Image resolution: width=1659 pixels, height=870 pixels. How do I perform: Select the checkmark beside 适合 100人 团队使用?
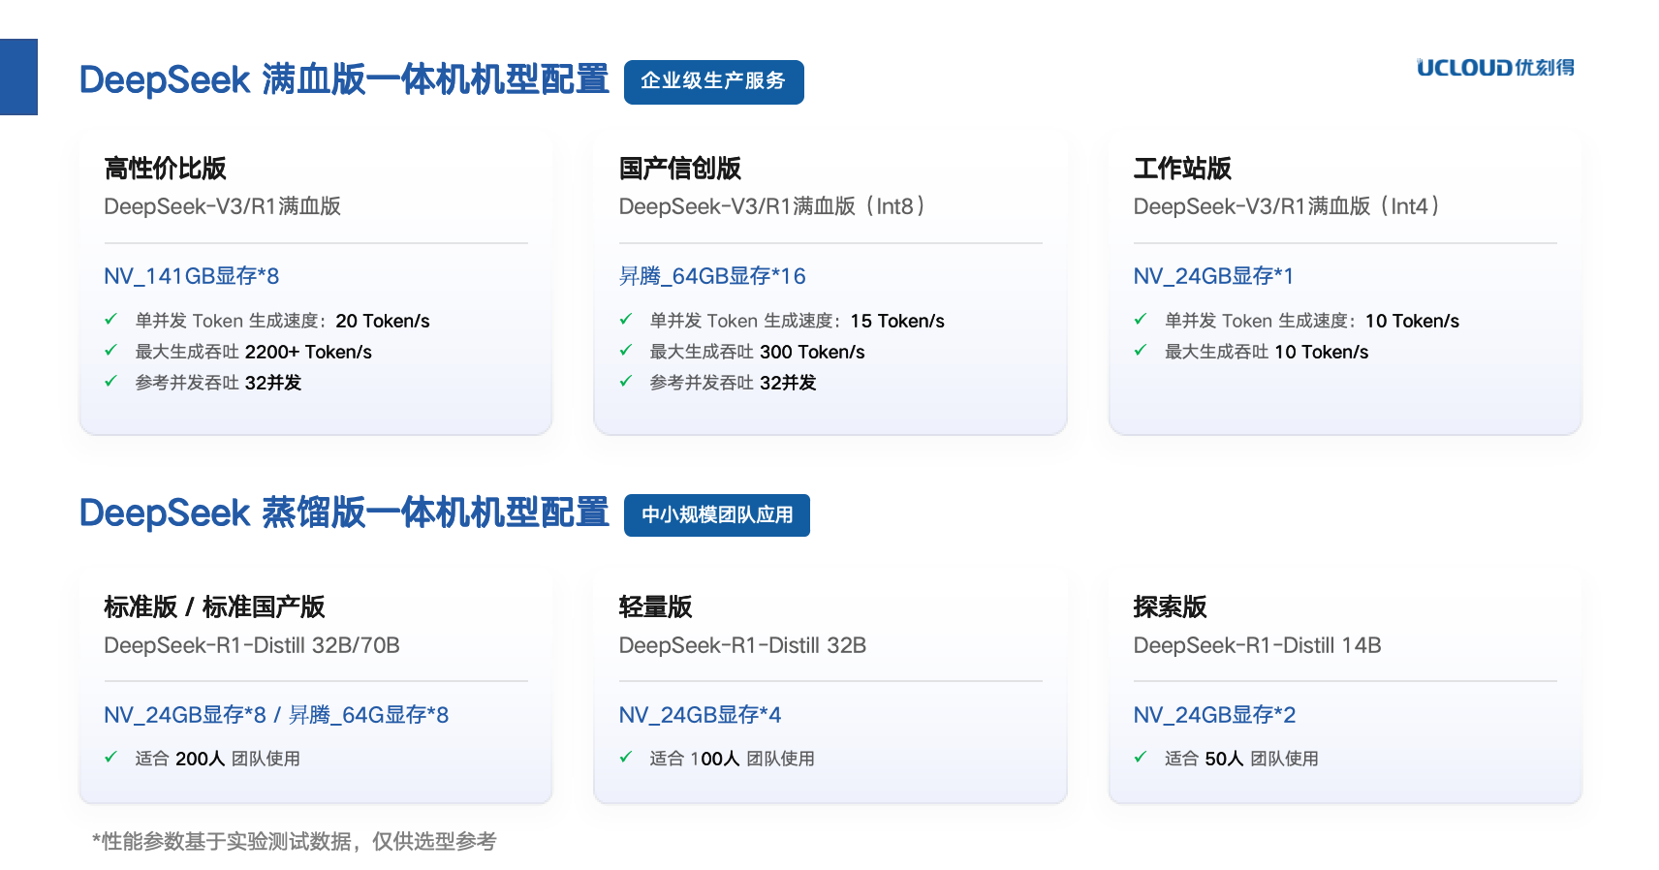click(x=626, y=757)
